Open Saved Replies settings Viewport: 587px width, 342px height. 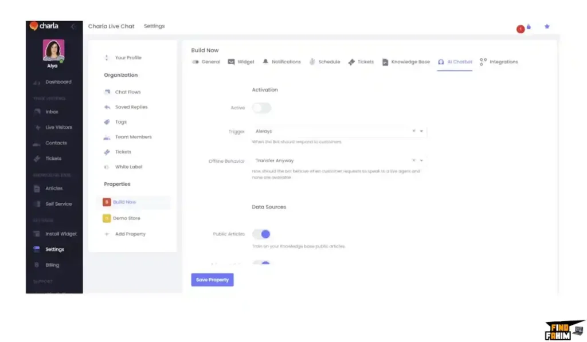[x=131, y=107]
